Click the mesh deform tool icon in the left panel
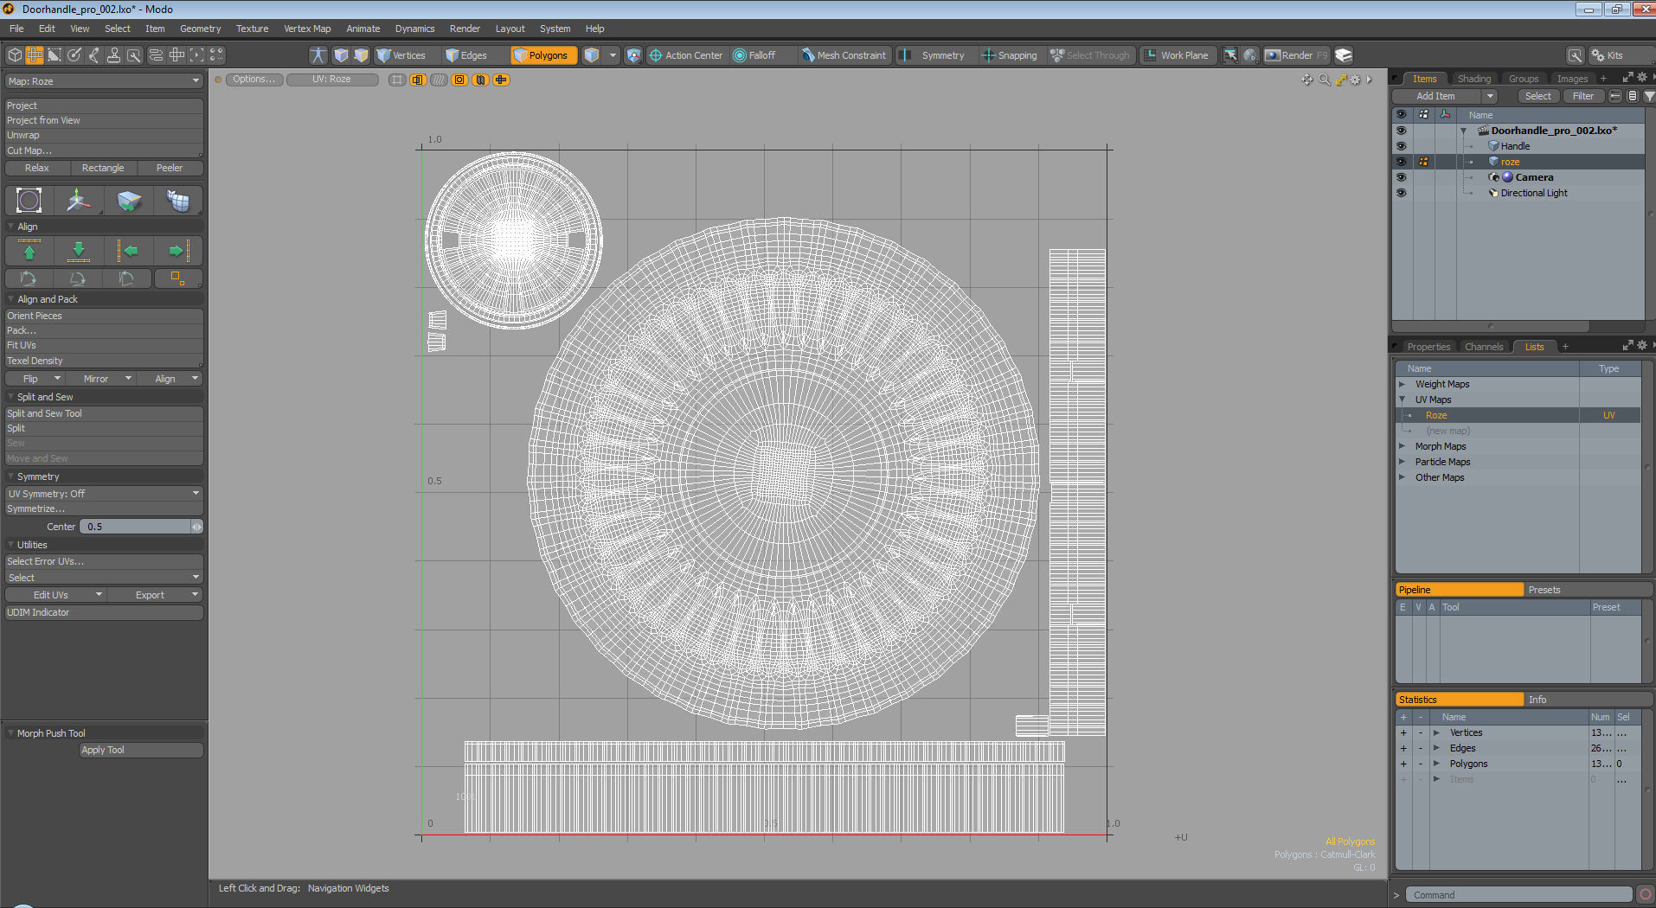This screenshot has width=1656, height=908. [x=177, y=201]
